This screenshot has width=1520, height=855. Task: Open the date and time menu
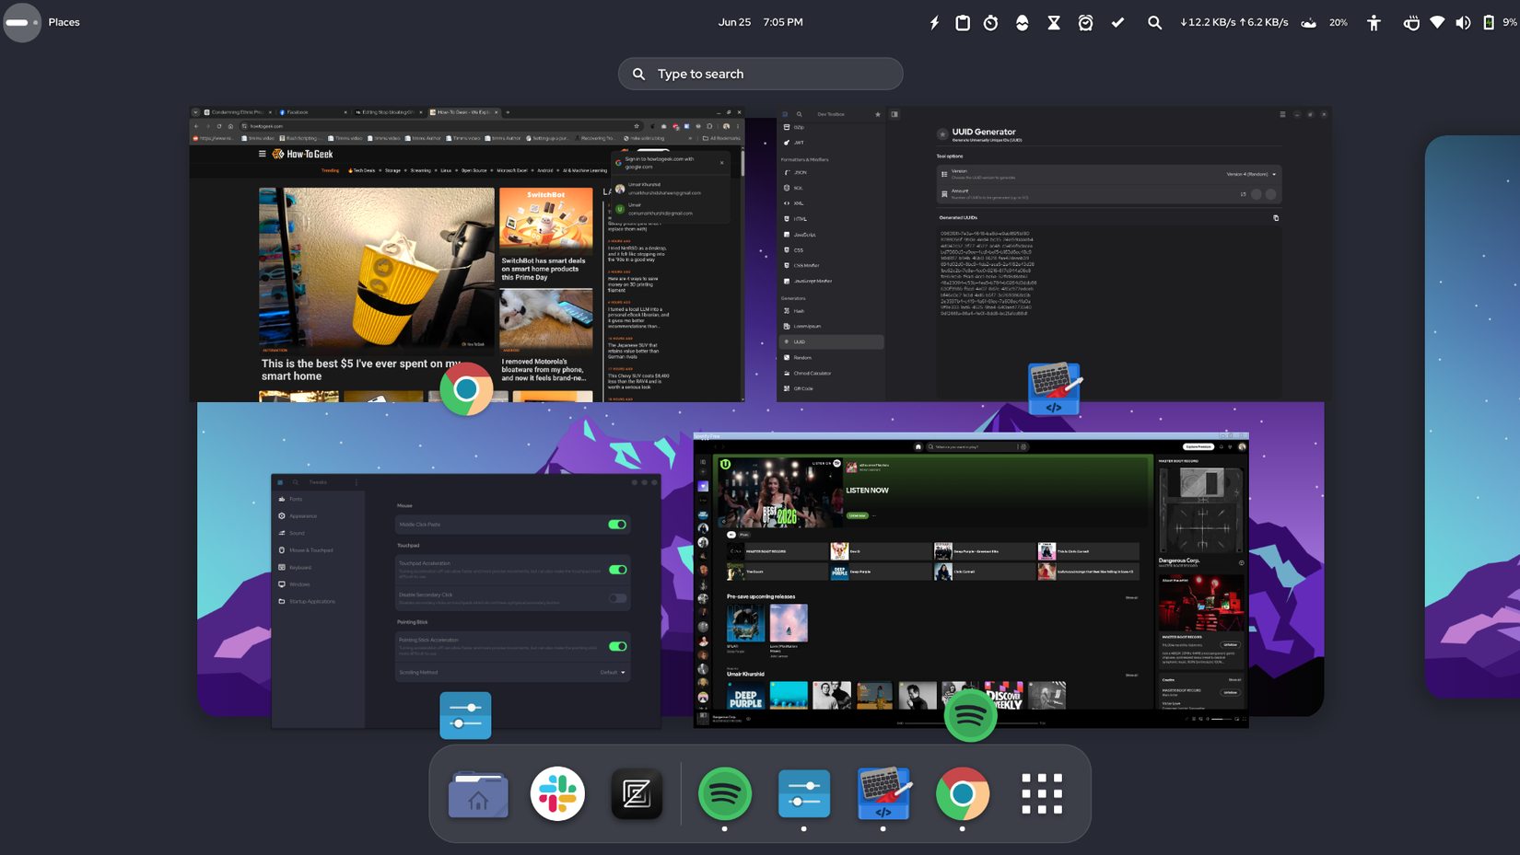coord(760,22)
